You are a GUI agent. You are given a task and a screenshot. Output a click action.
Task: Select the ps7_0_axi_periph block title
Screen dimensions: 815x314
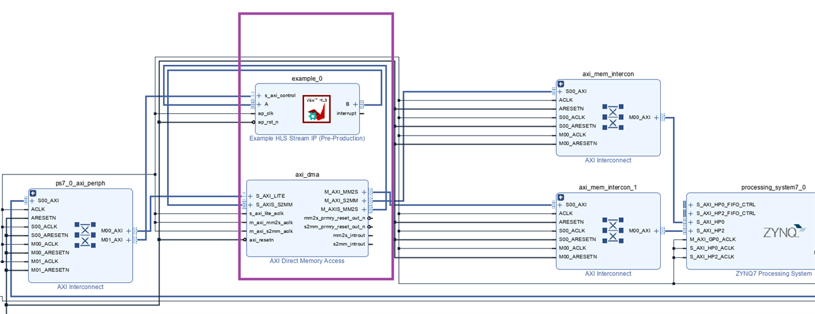coord(80,183)
